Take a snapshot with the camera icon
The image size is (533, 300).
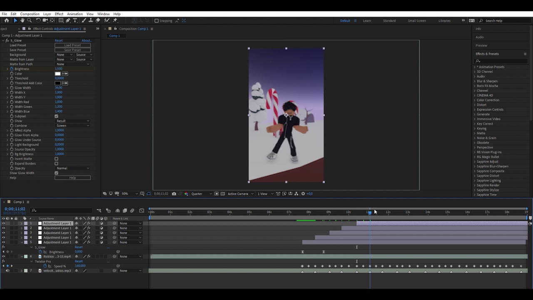(174, 194)
